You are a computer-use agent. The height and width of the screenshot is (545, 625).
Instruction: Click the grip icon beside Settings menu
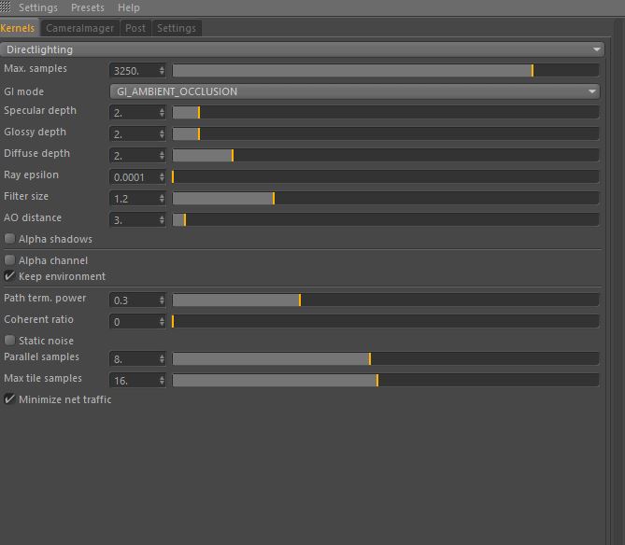tap(6, 7)
